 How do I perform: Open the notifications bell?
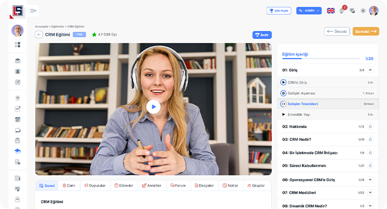[342, 11]
